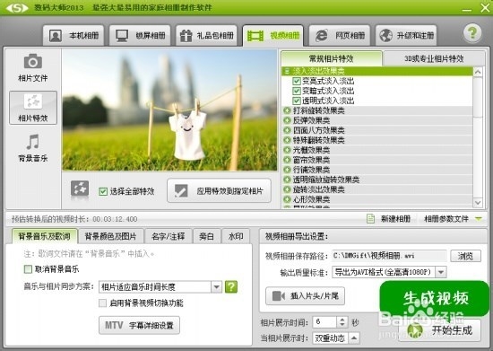Expand the 旋转淡出效果类 group
The width and height of the screenshot is (493, 351).
coord(287,189)
